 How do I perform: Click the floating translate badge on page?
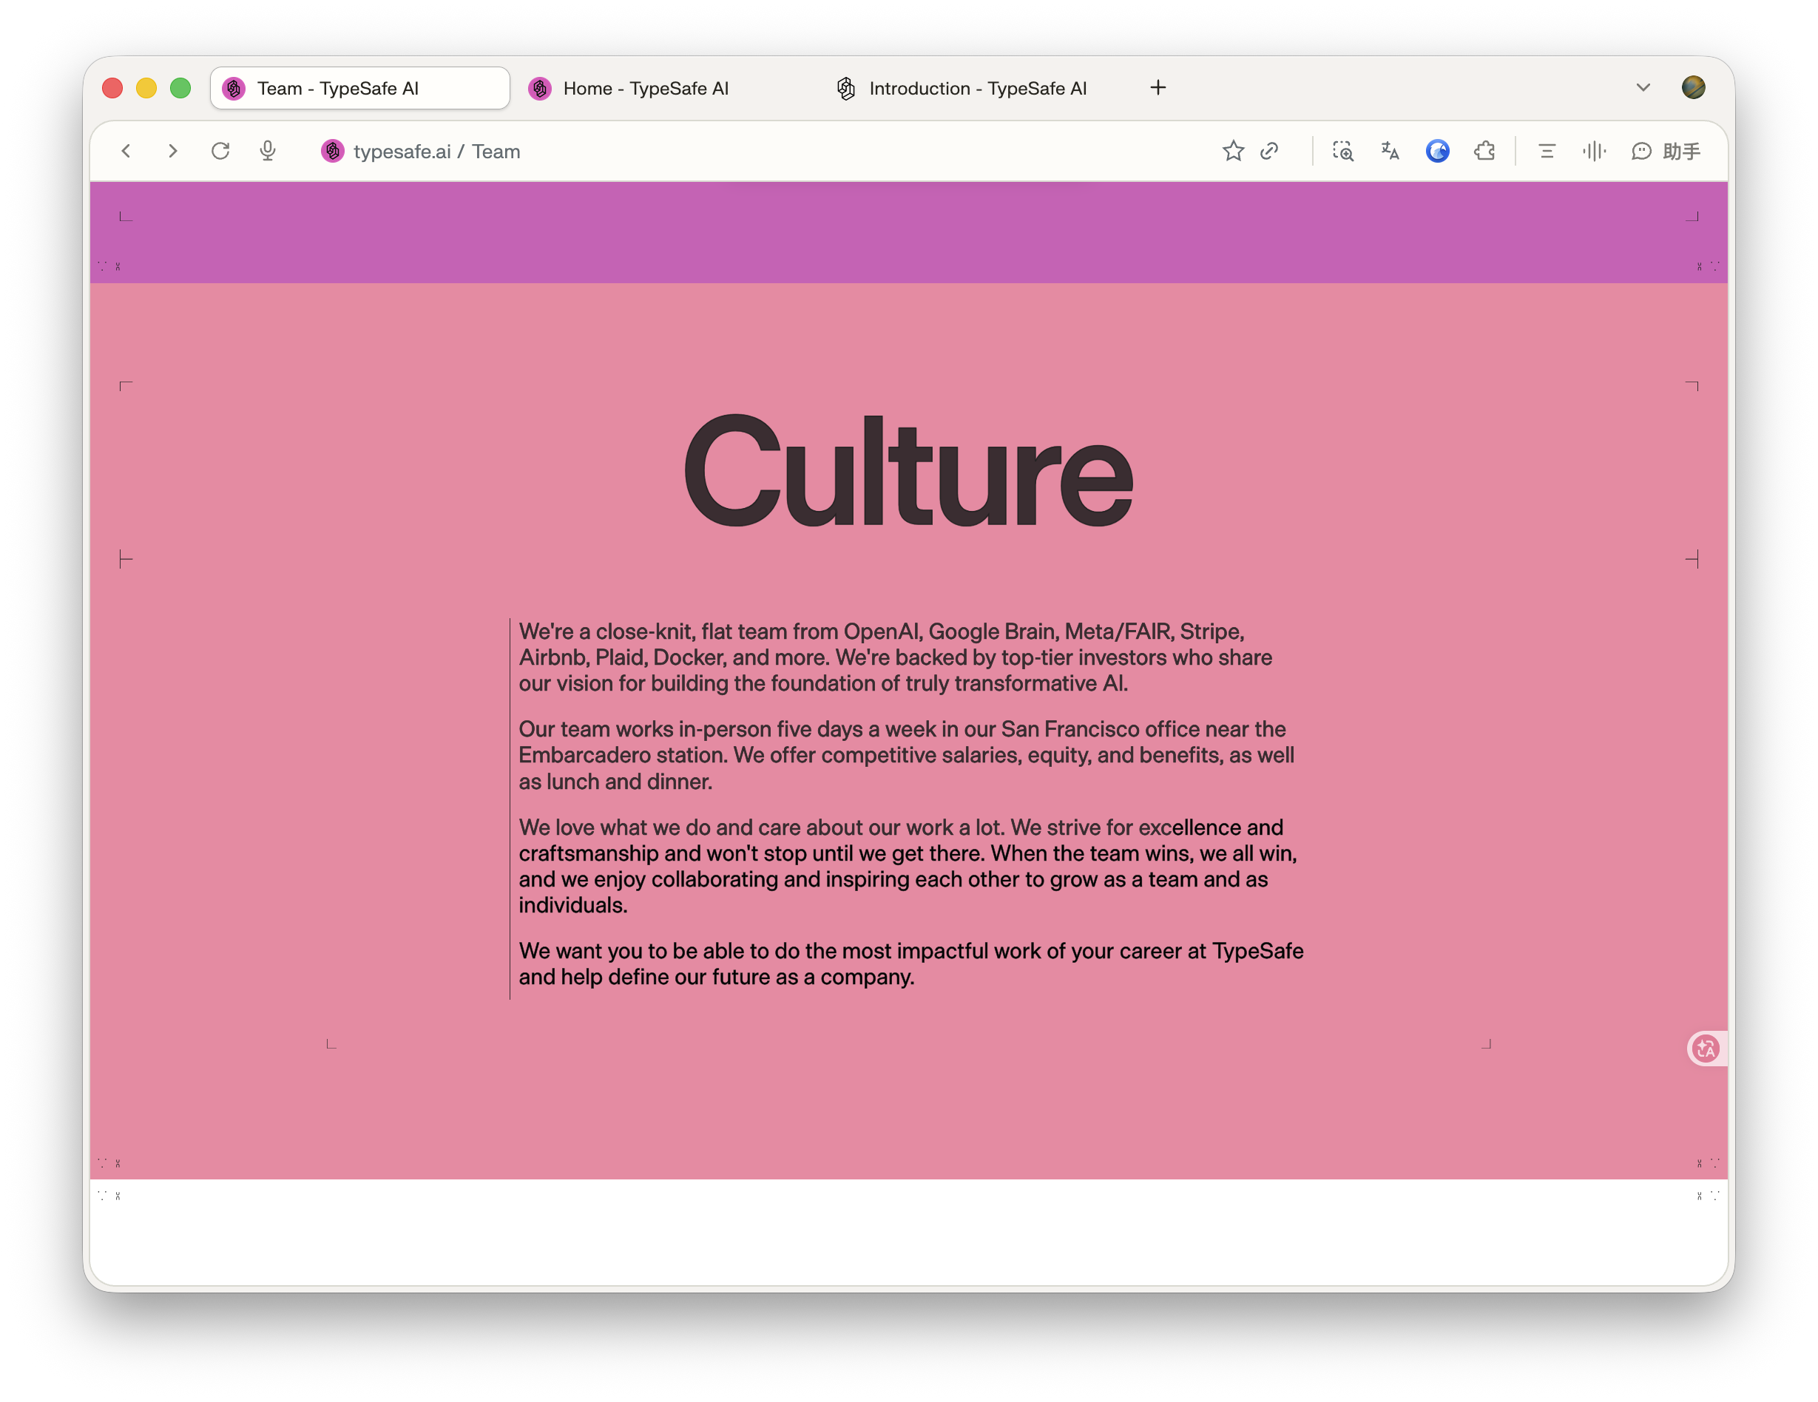(x=1706, y=1049)
